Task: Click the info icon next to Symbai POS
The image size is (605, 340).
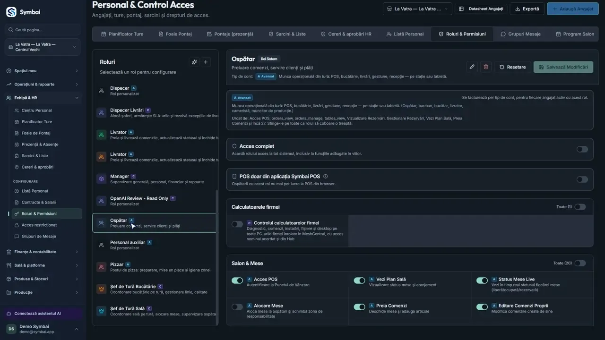Action: tap(325, 176)
